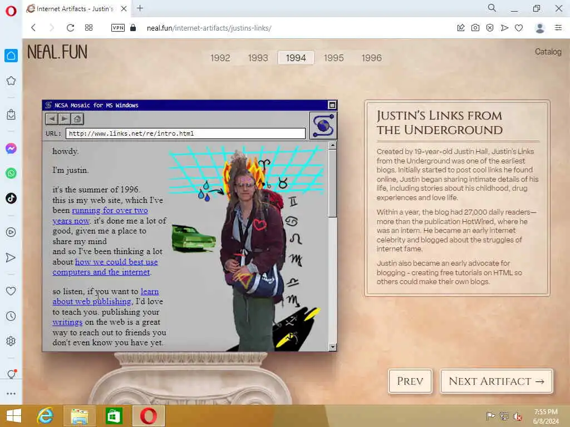
Task: Click the Mosaic home button
Action: pyautogui.click(x=77, y=119)
